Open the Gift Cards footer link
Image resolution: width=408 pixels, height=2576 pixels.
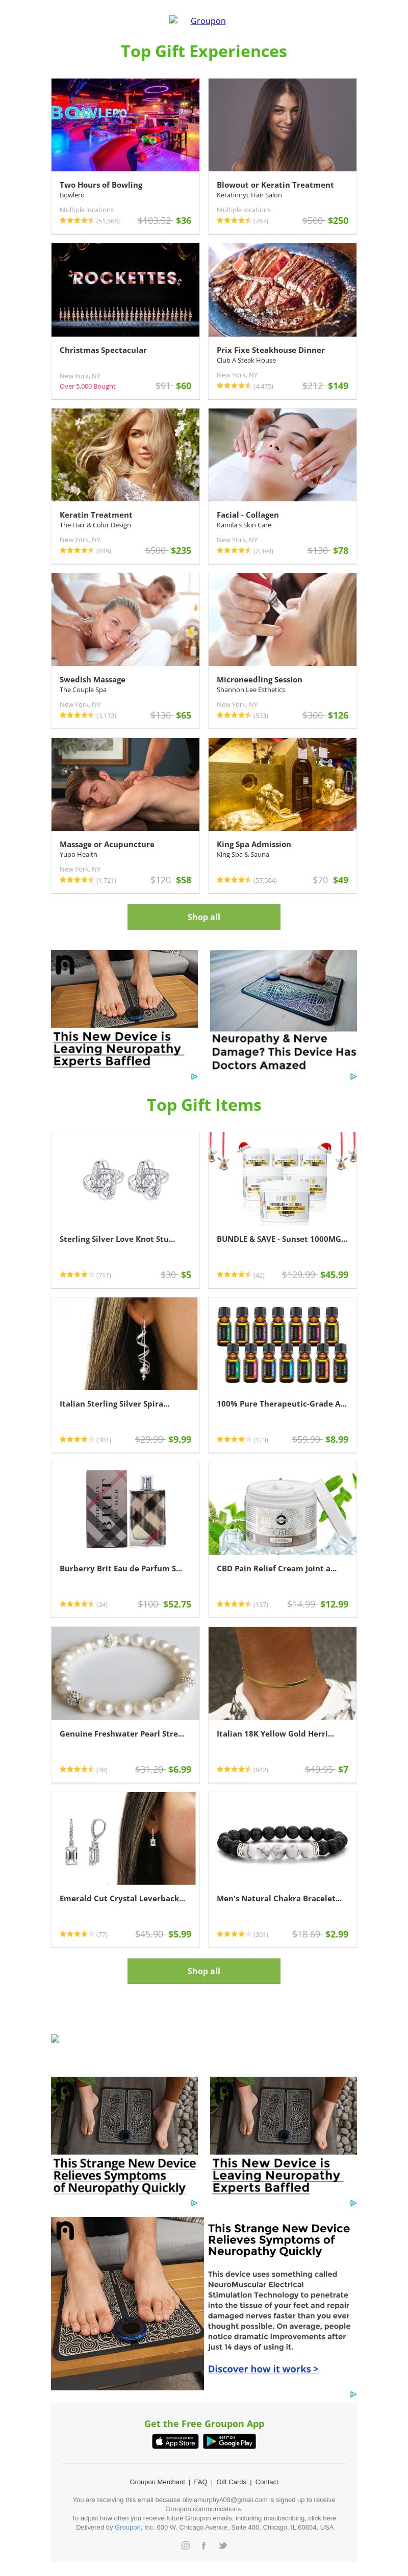[231, 2481]
